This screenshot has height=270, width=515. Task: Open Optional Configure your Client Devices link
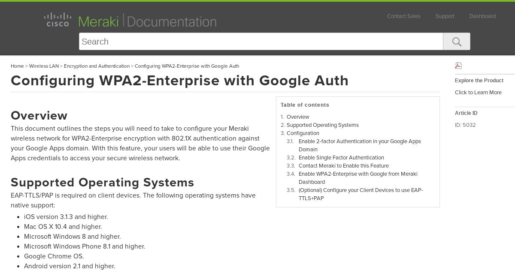point(361,194)
